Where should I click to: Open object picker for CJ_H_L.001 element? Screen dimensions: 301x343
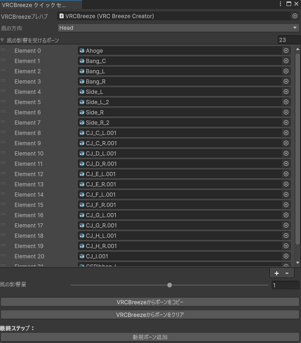[x=286, y=236]
